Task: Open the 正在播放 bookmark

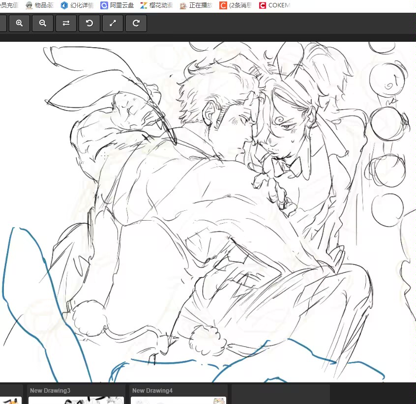Action: pos(196,5)
